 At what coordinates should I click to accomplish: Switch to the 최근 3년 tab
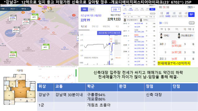click(x=84, y=27)
